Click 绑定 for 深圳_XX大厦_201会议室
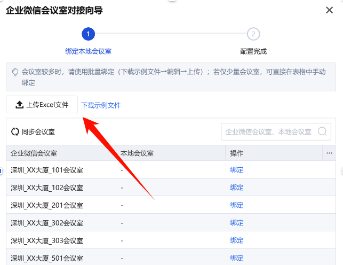The width and height of the screenshot is (343, 265). point(237,205)
